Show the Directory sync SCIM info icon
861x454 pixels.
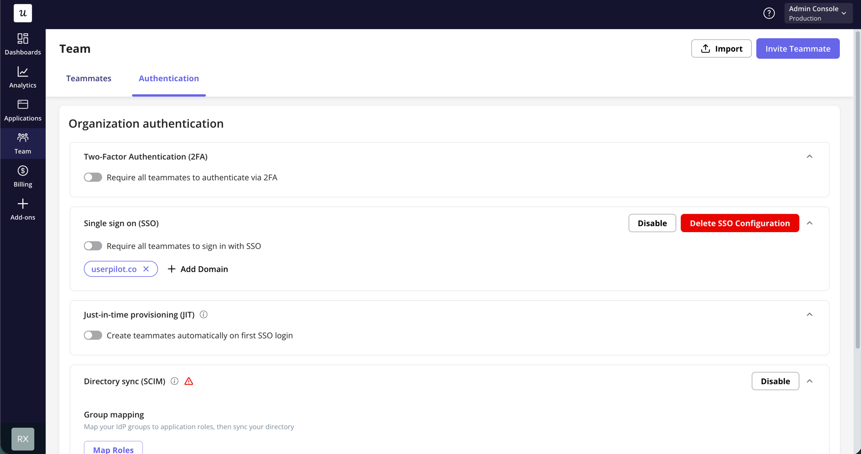point(174,381)
